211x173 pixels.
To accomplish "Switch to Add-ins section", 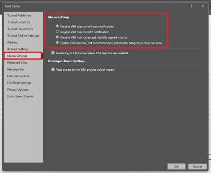I will 12,42.
